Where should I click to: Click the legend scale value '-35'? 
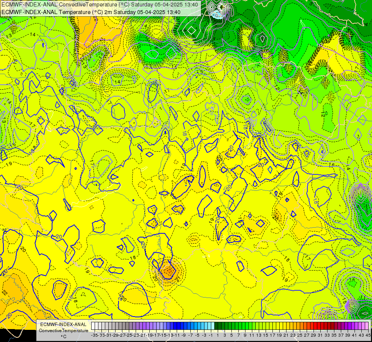pyautogui.click(x=95, y=336)
